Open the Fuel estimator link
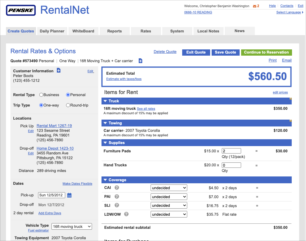Viewport: 306px width, 241px height. pos(38,231)
